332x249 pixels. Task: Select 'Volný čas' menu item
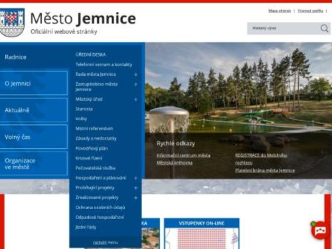point(34,137)
